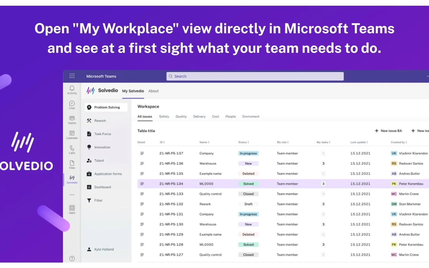429x268 pixels.
Task: Open Teams section in sidebar
Action: coord(72,120)
